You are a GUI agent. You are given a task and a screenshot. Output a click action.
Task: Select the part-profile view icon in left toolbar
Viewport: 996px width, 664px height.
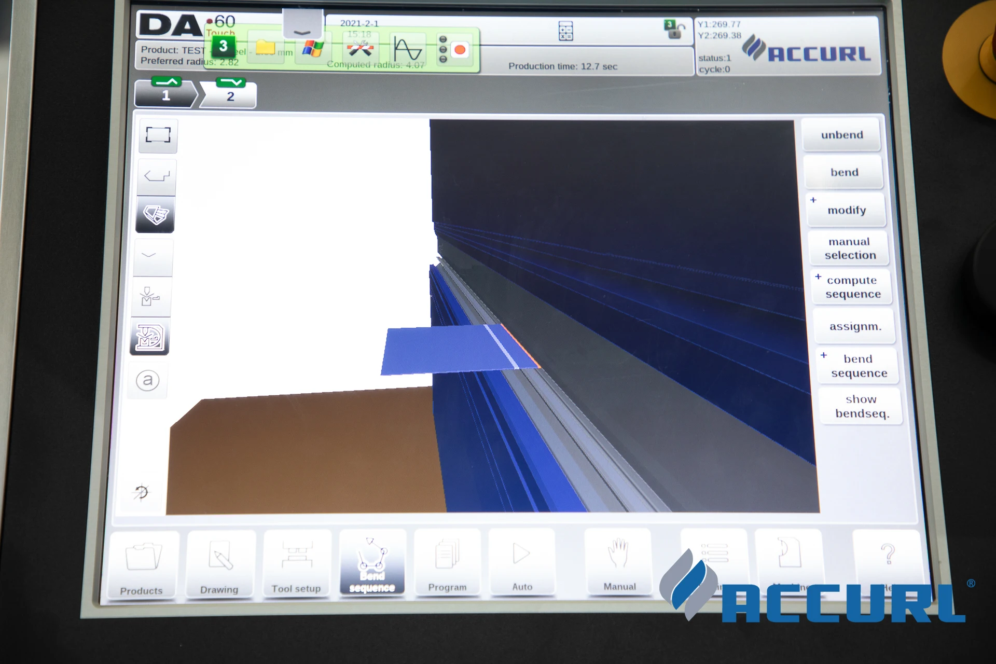point(157,176)
